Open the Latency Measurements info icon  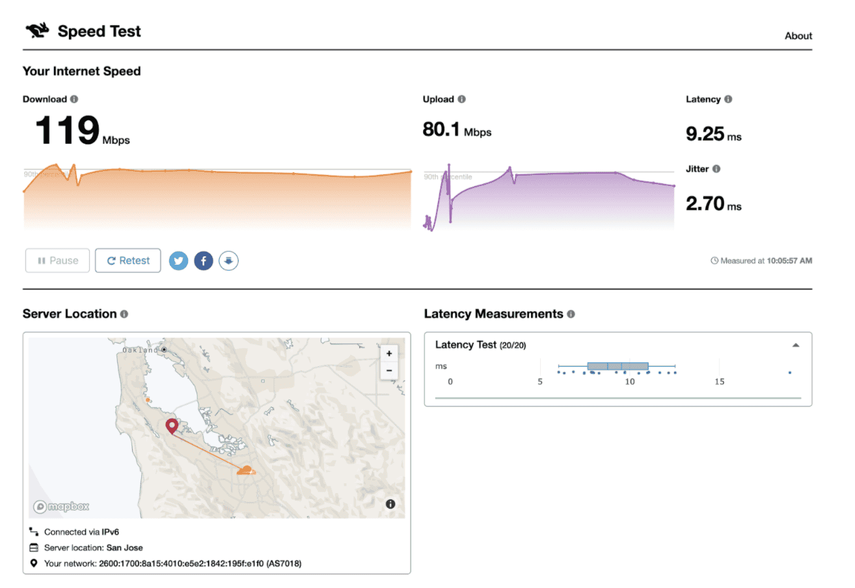pyautogui.click(x=571, y=314)
